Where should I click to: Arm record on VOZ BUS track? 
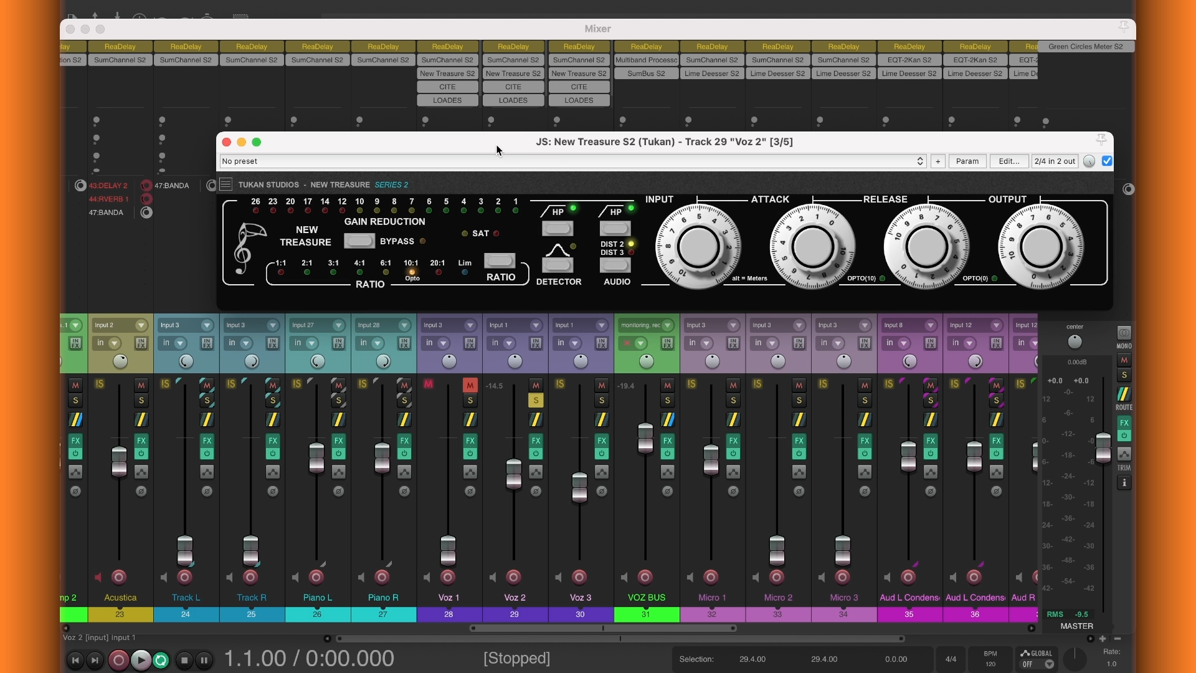point(645,577)
